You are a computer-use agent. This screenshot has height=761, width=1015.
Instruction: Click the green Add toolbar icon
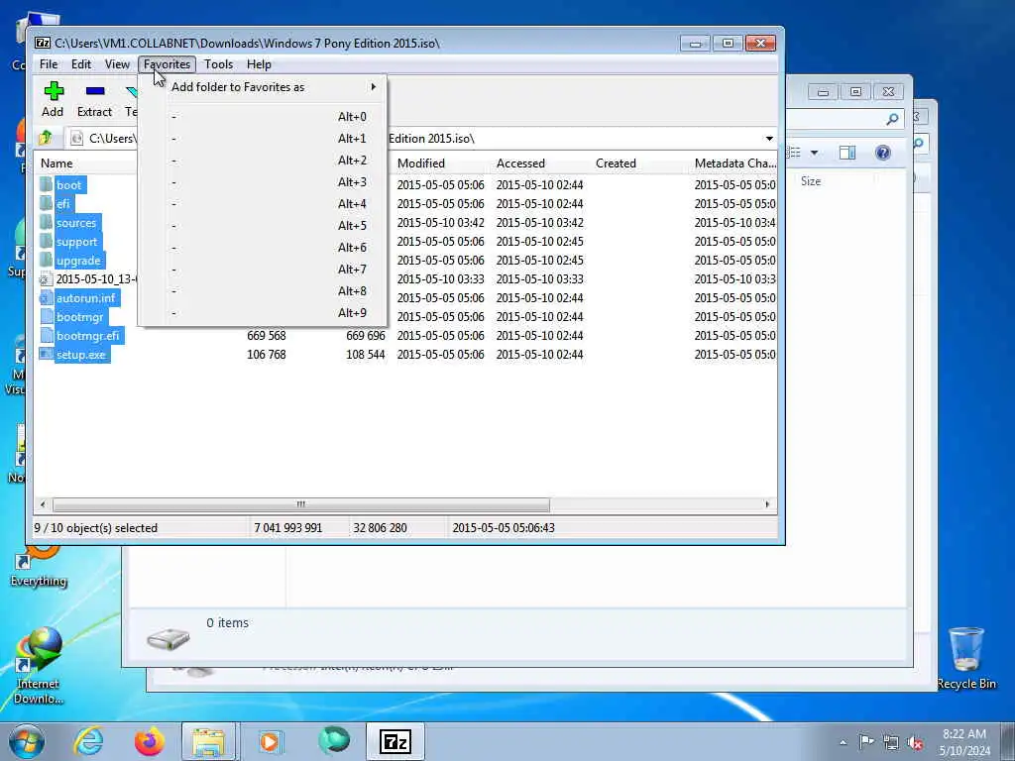click(x=54, y=90)
